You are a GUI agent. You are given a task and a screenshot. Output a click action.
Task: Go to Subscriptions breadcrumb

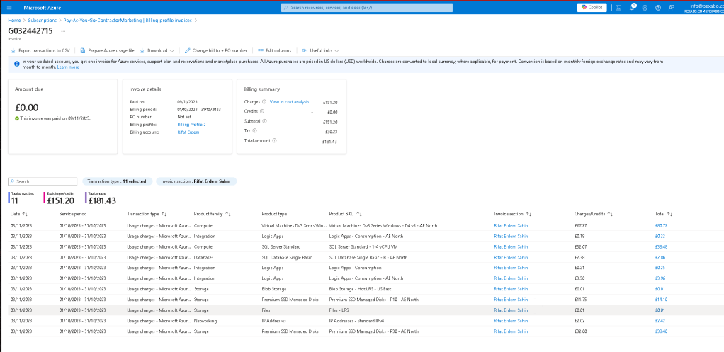[42, 21]
